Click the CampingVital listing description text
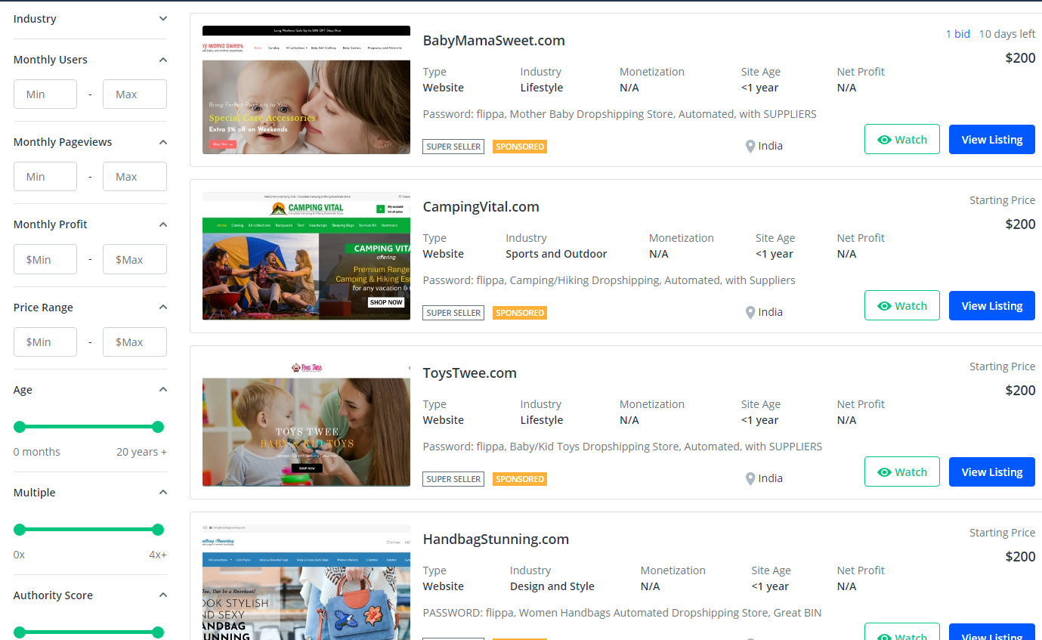This screenshot has height=640, width=1042. tap(609, 280)
